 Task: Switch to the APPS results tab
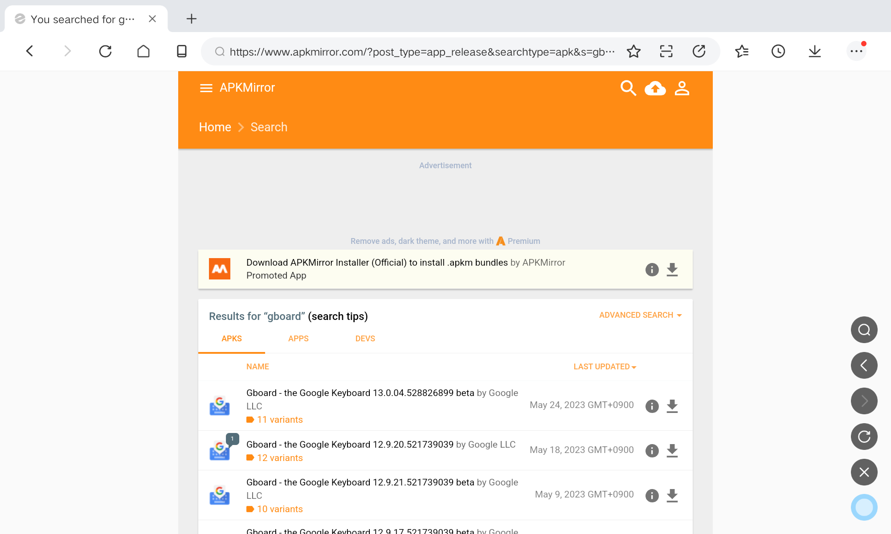coord(298,339)
